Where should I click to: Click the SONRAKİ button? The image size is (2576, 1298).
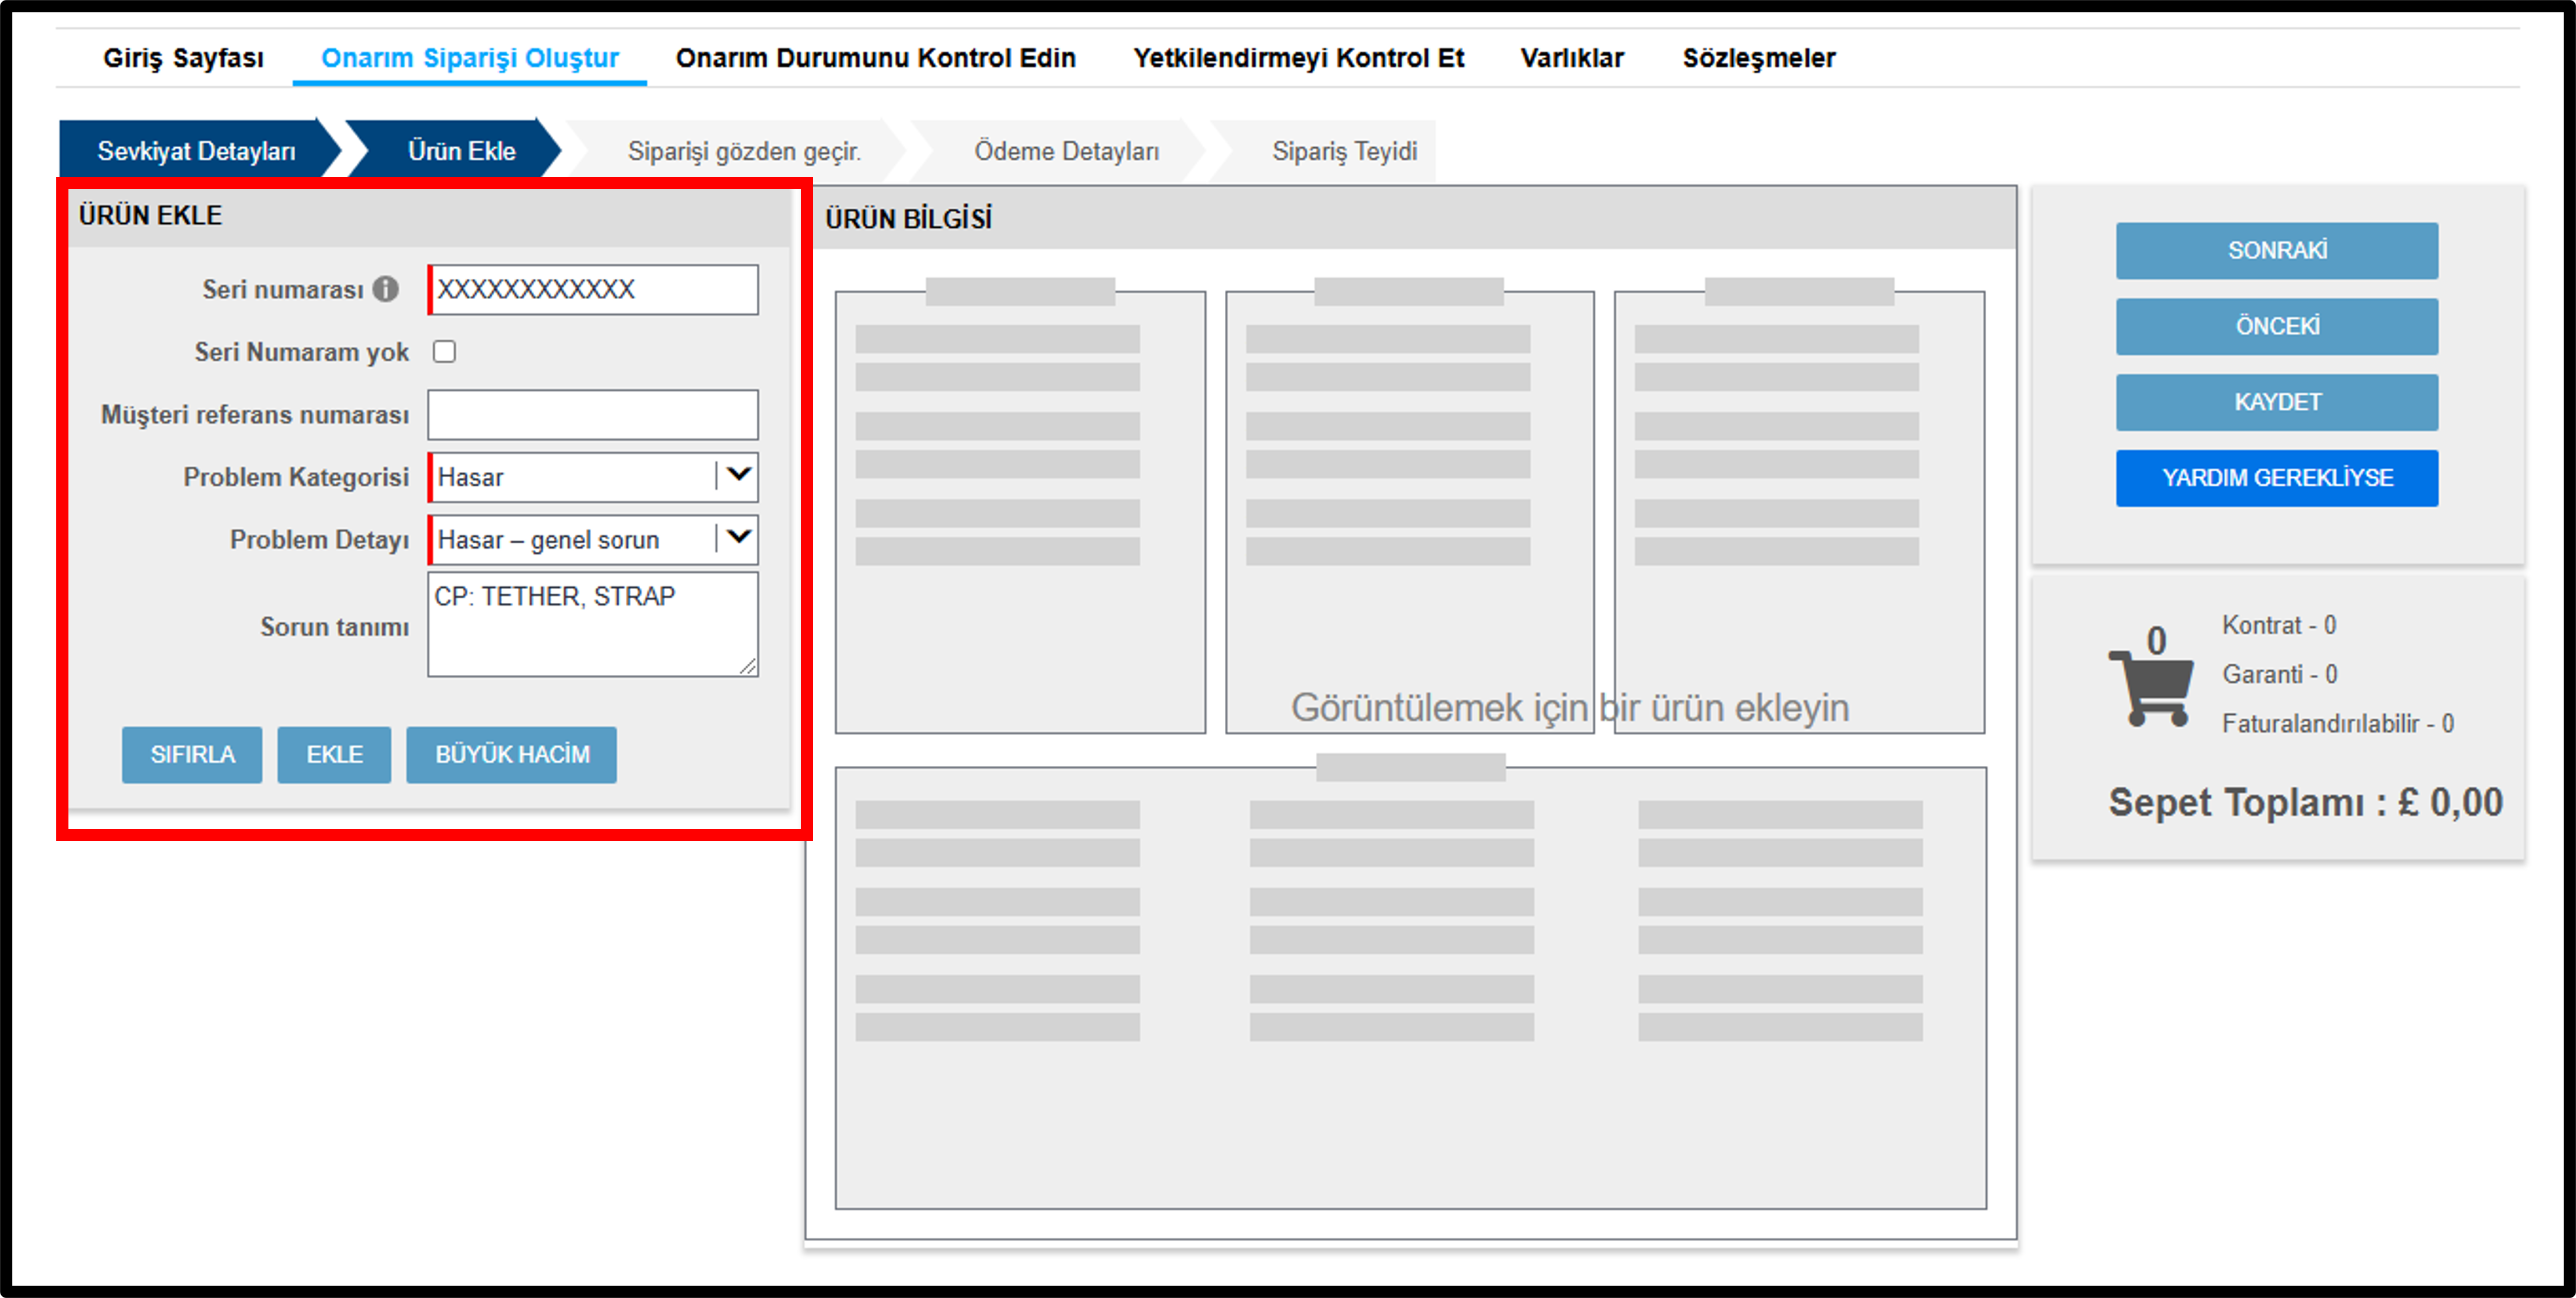(2277, 250)
